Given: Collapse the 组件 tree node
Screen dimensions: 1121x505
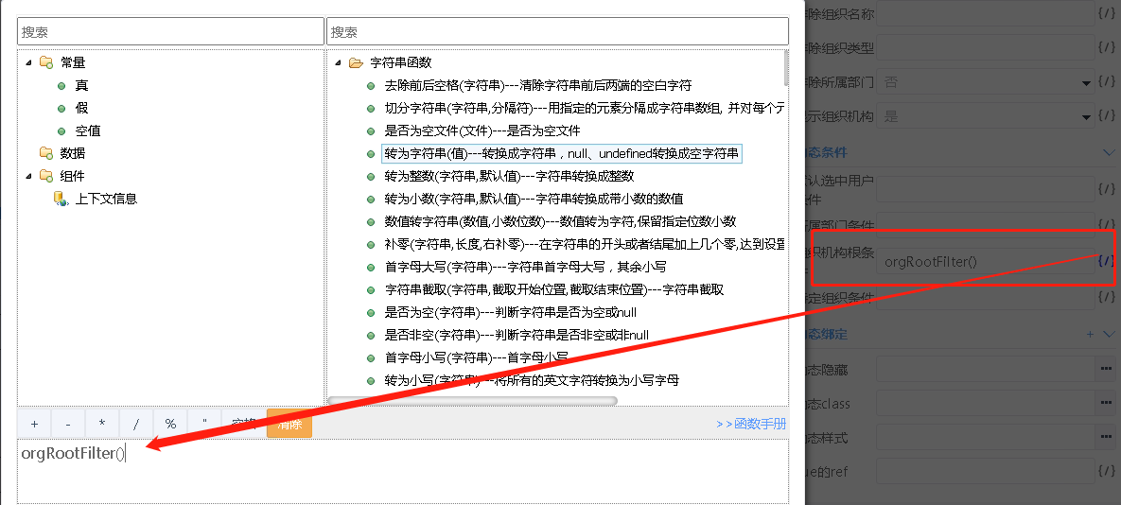Looking at the screenshot, I should [28, 176].
